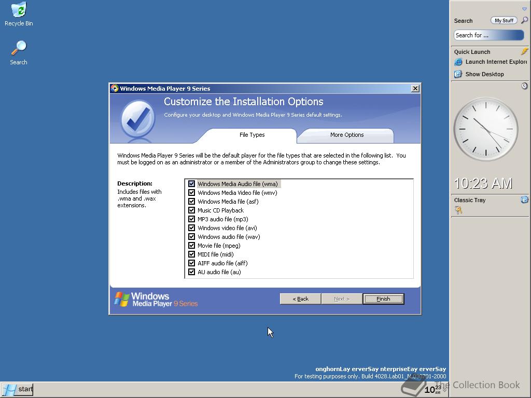The width and height of the screenshot is (531, 398).
Task: Uncheck the Movie file (mpeg) checkbox
Action: tap(192, 245)
